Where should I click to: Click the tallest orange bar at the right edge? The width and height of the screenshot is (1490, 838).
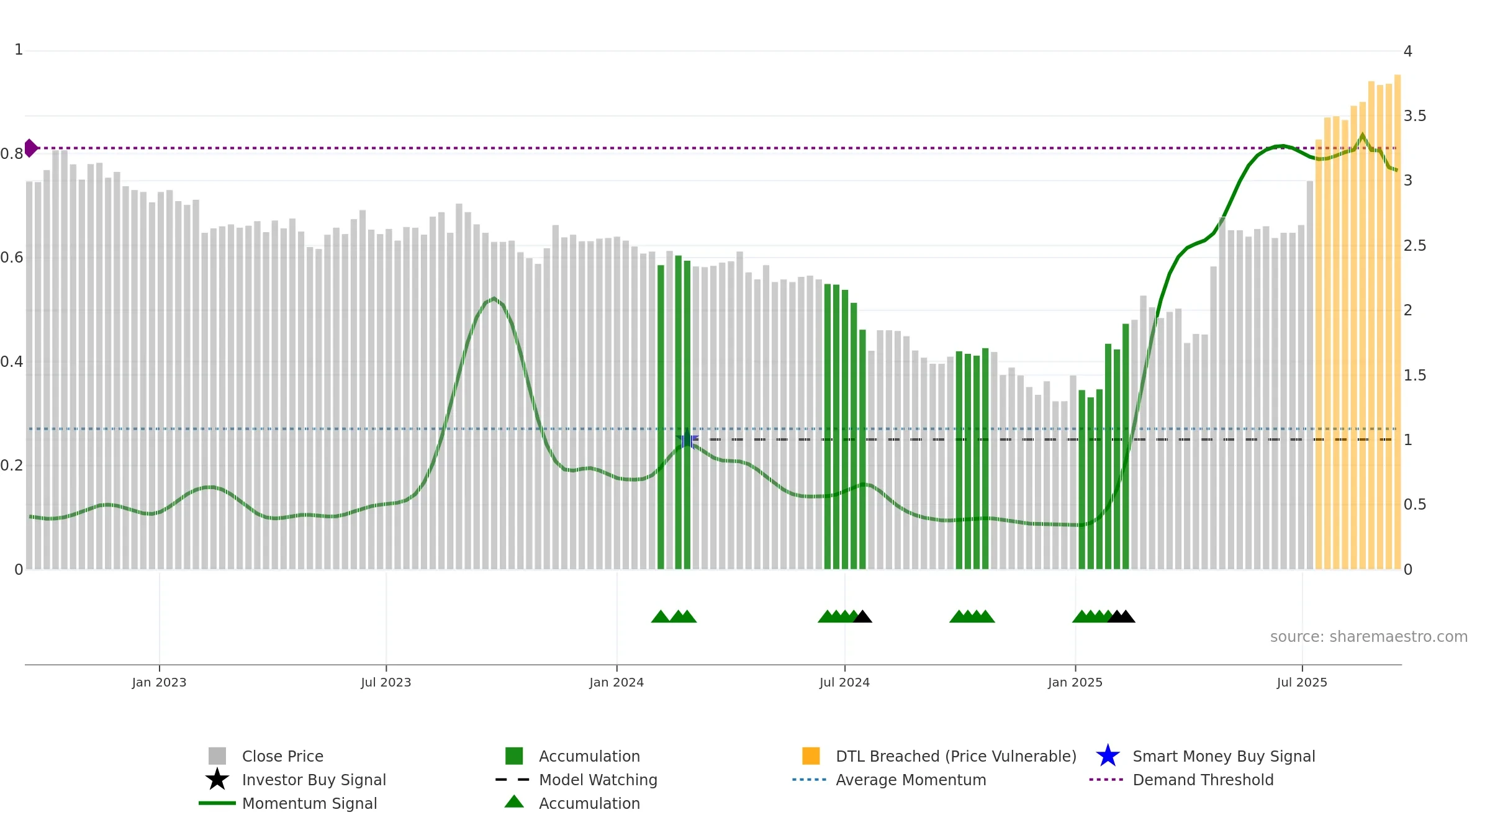1397,322
